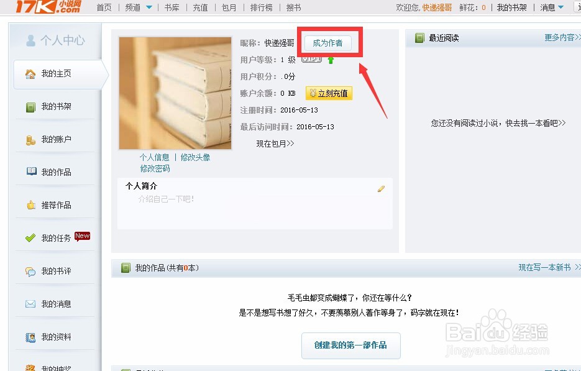
Task: Expand 更多内容>> in 最近阅读
Action: tap(562, 37)
